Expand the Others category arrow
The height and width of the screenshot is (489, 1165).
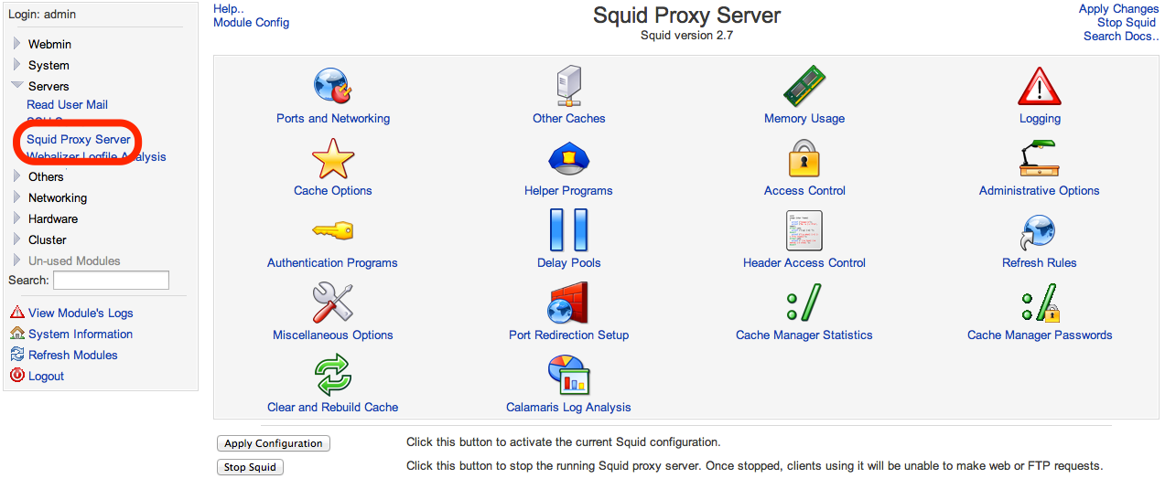pos(16,176)
